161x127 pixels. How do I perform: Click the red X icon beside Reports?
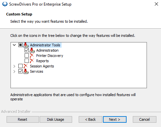click(x=32, y=61)
